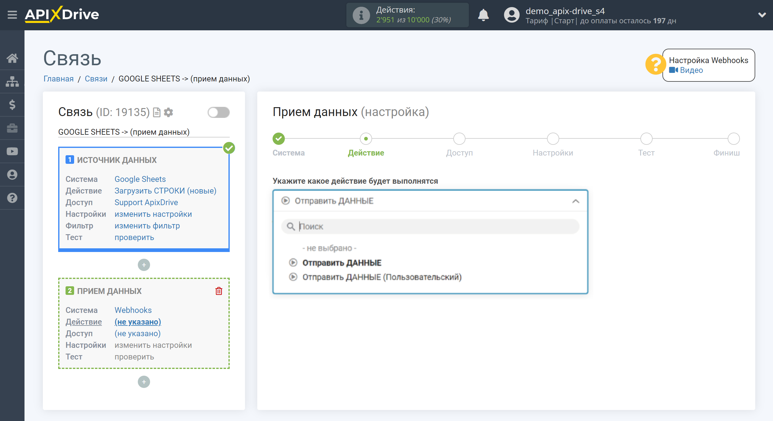Open the notifications bell
773x421 pixels.
(x=483, y=15)
